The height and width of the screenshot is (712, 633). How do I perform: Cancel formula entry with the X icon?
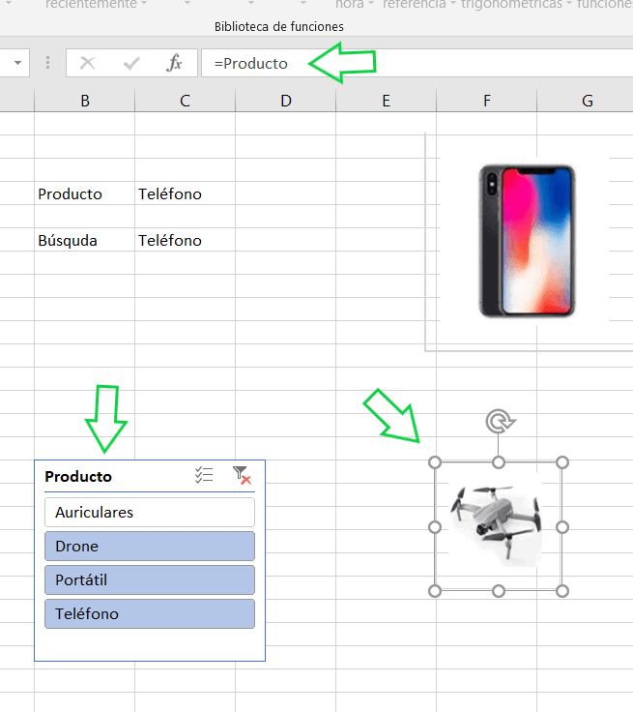pyautogui.click(x=87, y=63)
